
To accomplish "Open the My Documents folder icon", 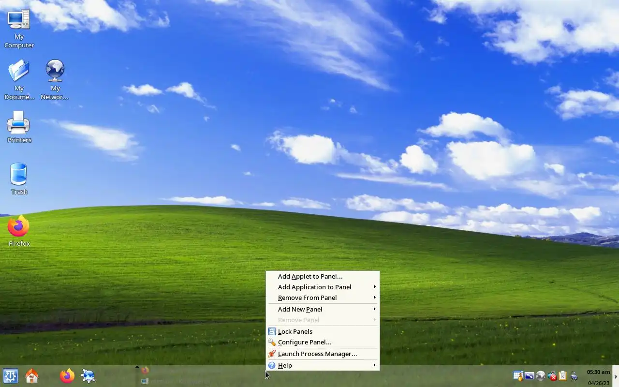I will tap(19, 80).
